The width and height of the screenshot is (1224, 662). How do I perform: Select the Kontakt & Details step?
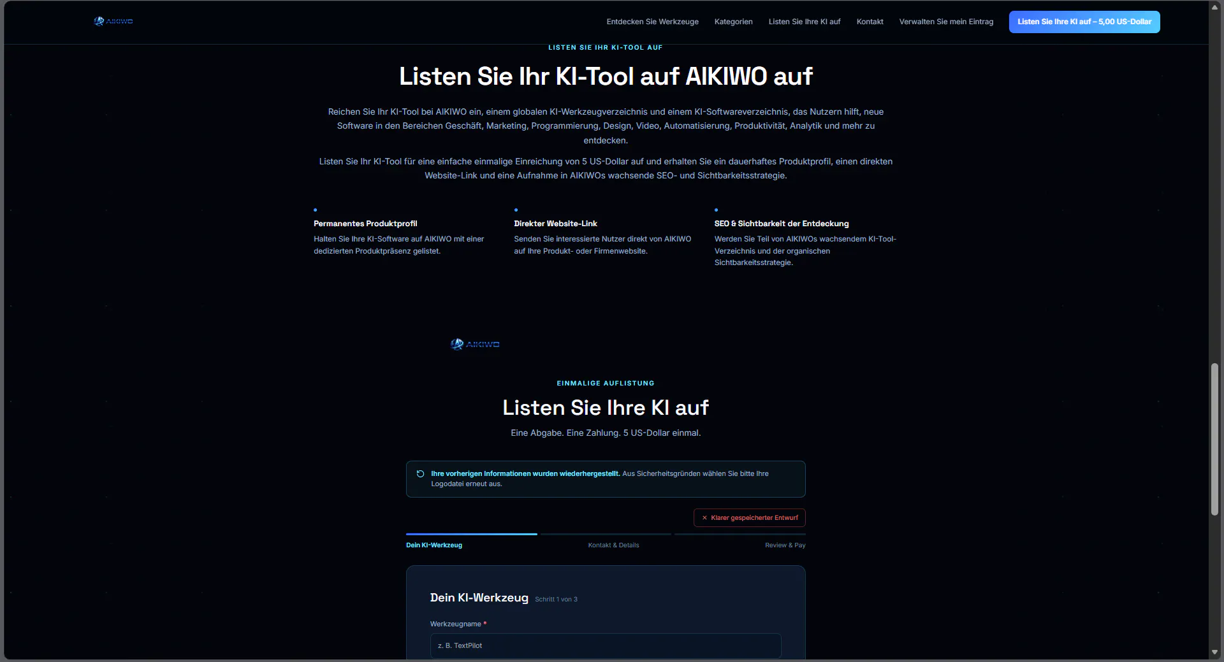tap(613, 545)
